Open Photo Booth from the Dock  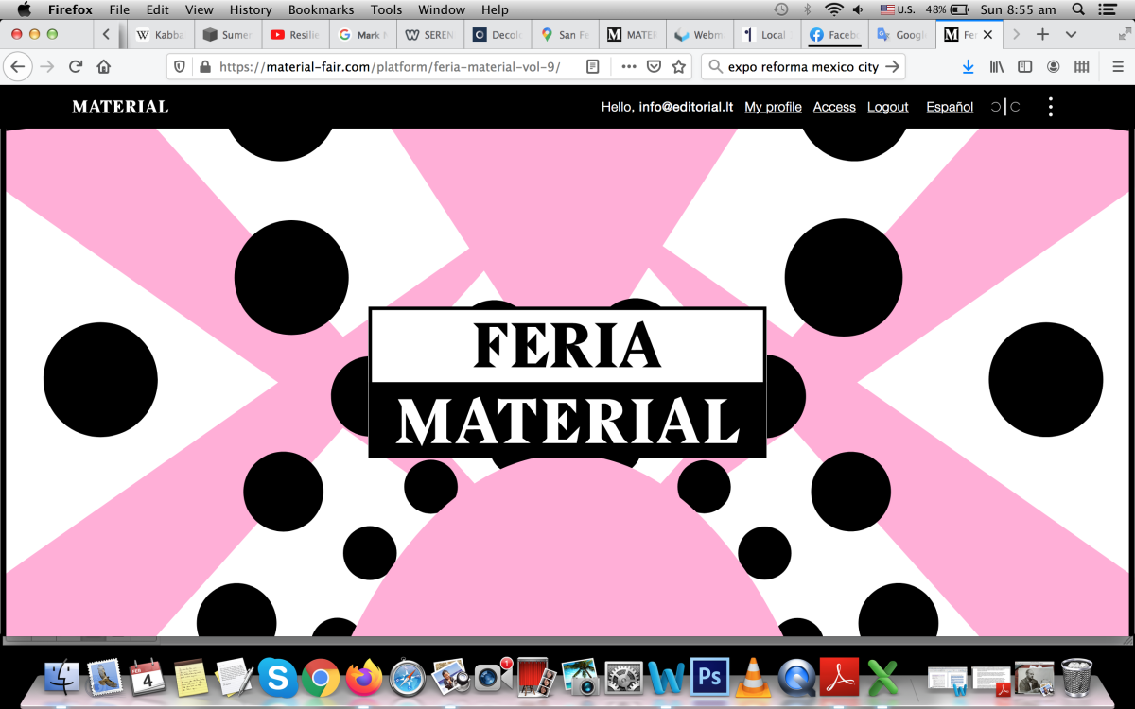click(534, 677)
